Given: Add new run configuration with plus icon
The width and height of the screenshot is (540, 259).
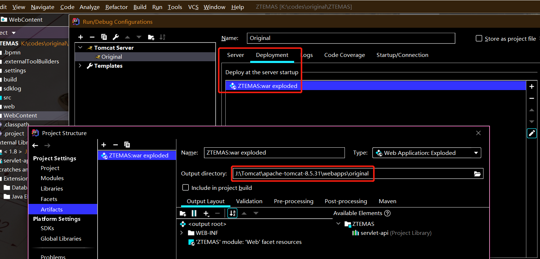Looking at the screenshot, I should coord(81,37).
